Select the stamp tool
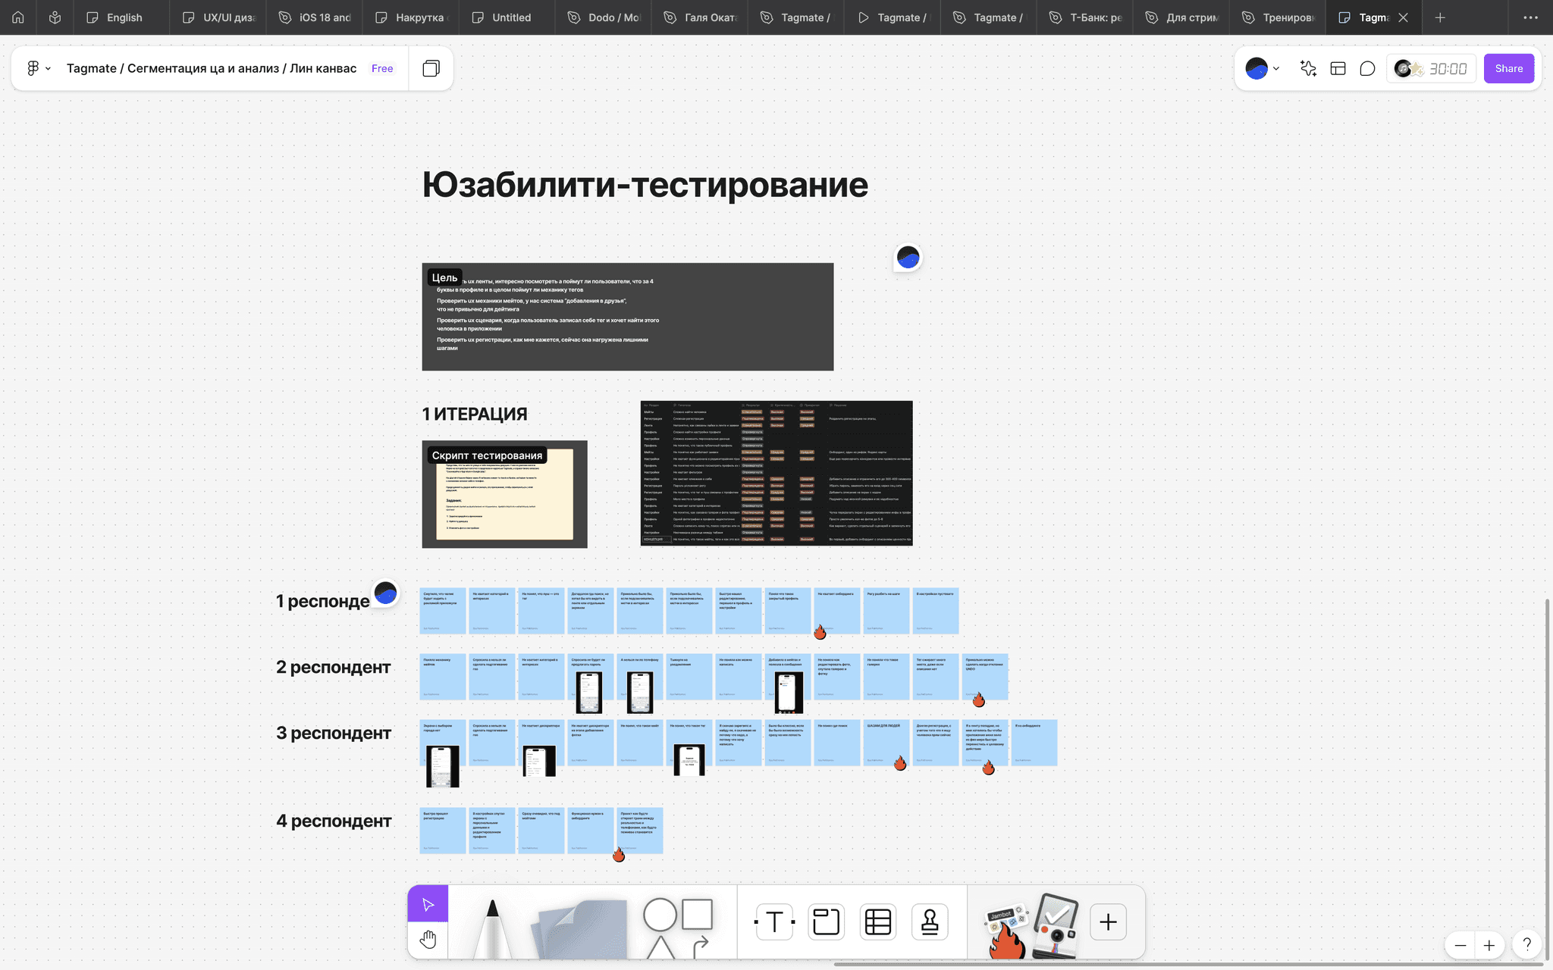The height and width of the screenshot is (970, 1553). [x=930, y=921]
